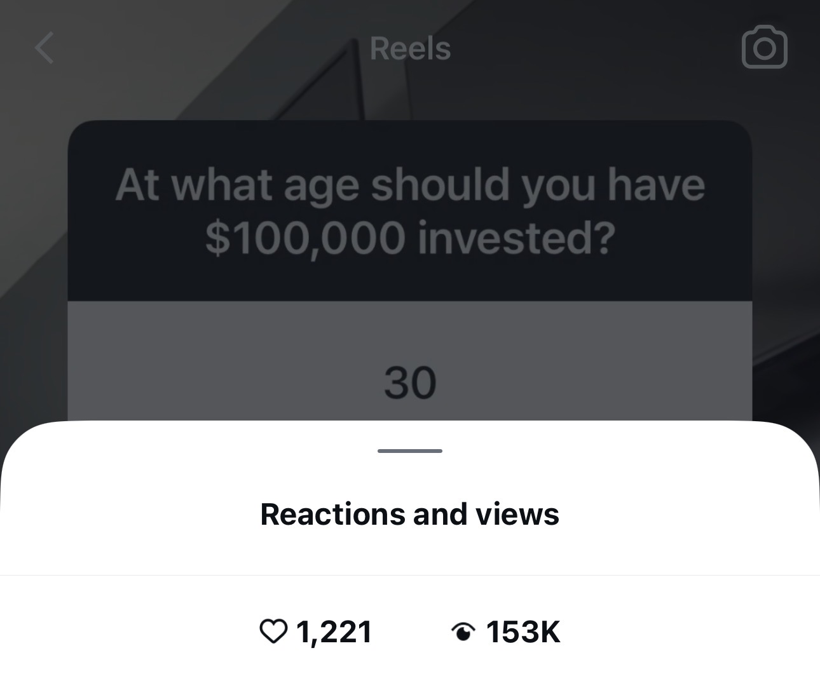This screenshot has height=688, width=820.
Task: Click the bottom sheet drag handle
Action: (410, 451)
